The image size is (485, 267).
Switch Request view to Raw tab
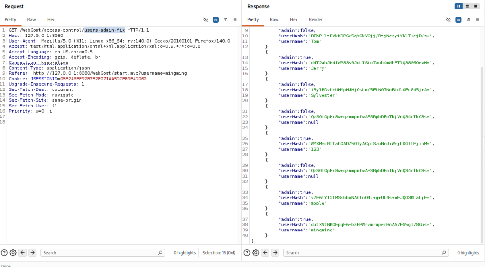(32, 20)
